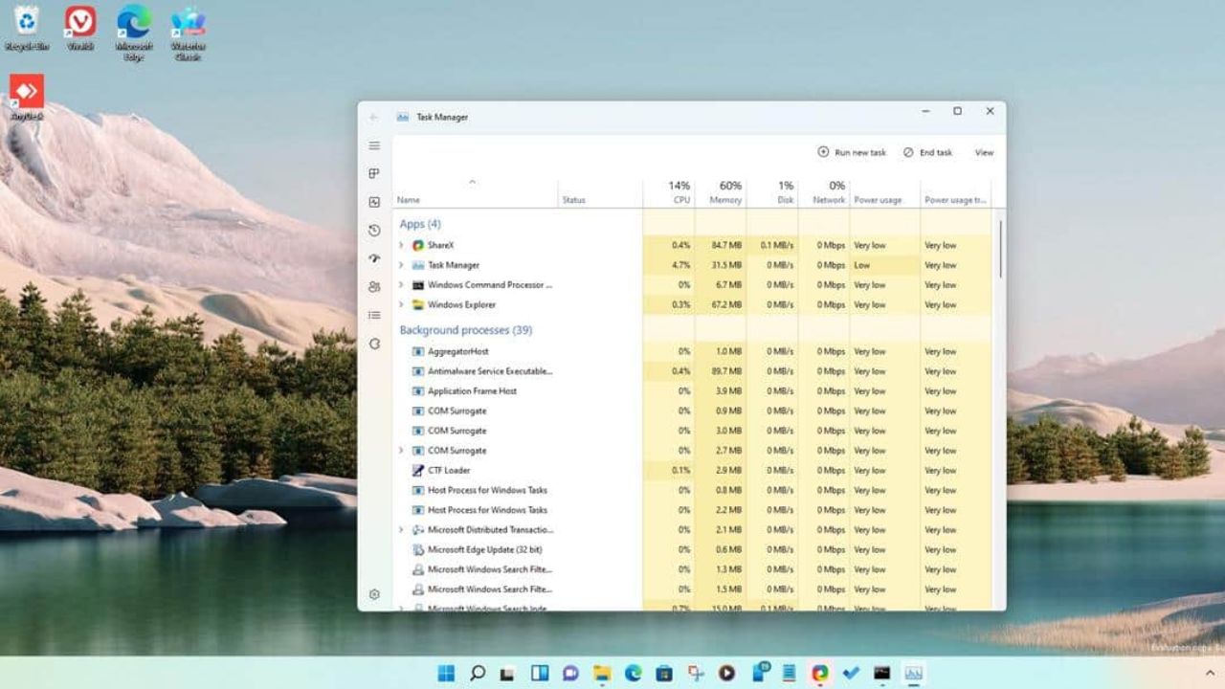Open the Startup apps page icon
This screenshot has width=1225, height=689.
point(374,258)
